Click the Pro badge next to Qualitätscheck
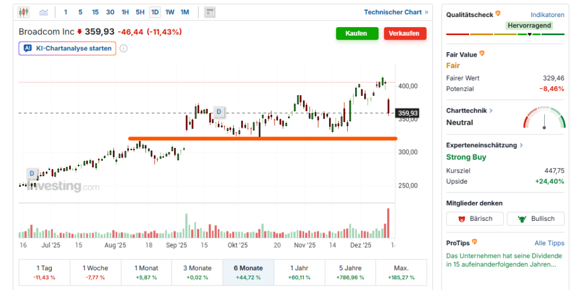 point(498,14)
